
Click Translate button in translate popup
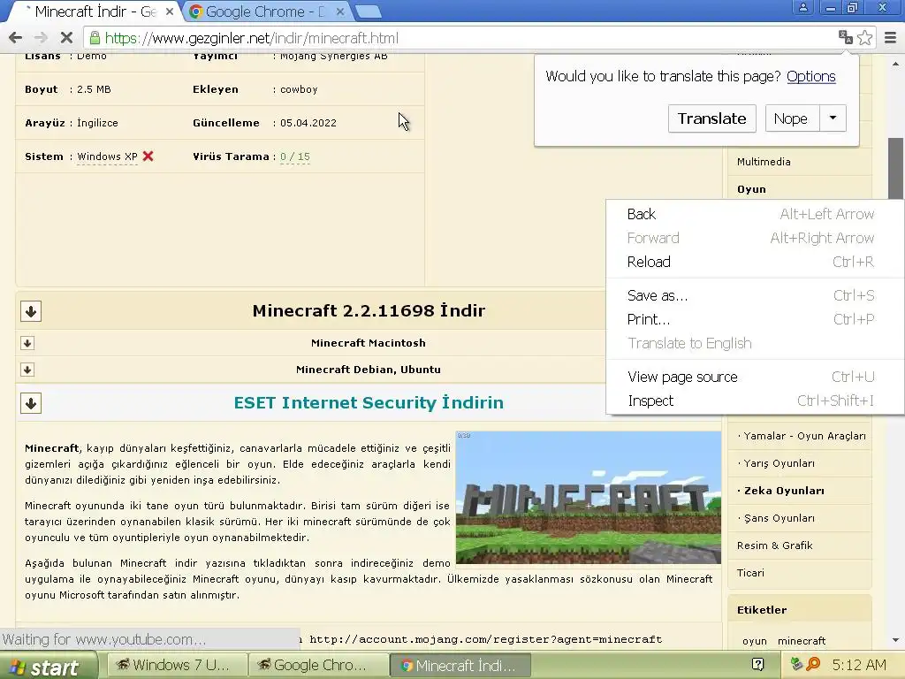[711, 118]
